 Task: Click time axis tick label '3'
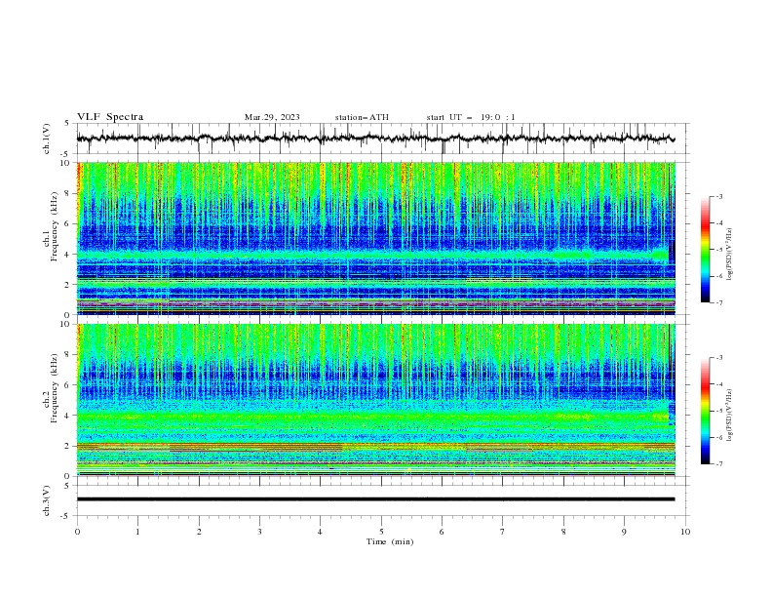tap(259, 532)
